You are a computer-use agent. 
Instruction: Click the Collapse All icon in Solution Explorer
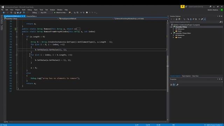[x=193, y=19]
